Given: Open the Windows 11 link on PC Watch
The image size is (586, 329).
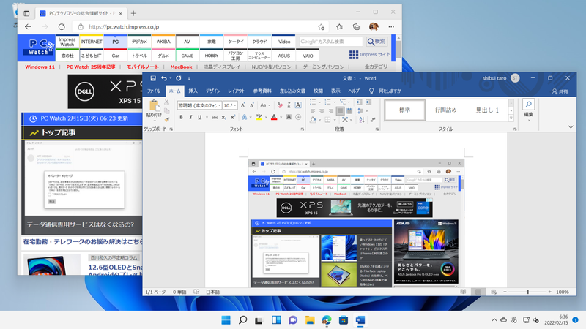Looking at the screenshot, I should tap(40, 67).
